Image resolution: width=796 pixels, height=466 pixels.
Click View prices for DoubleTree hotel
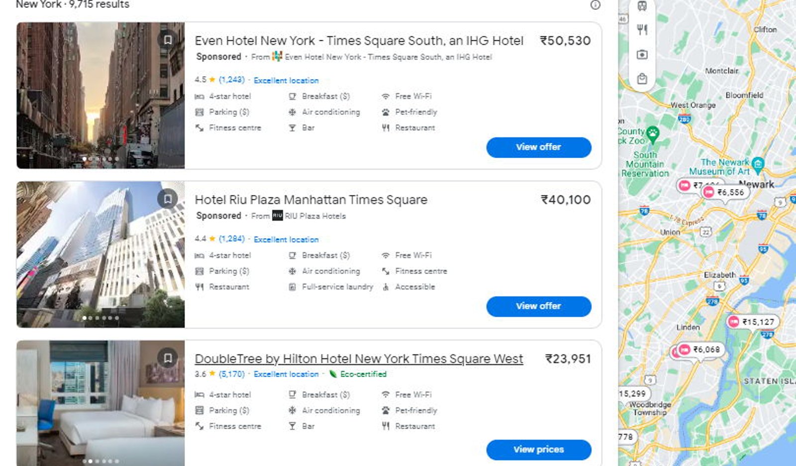click(539, 450)
